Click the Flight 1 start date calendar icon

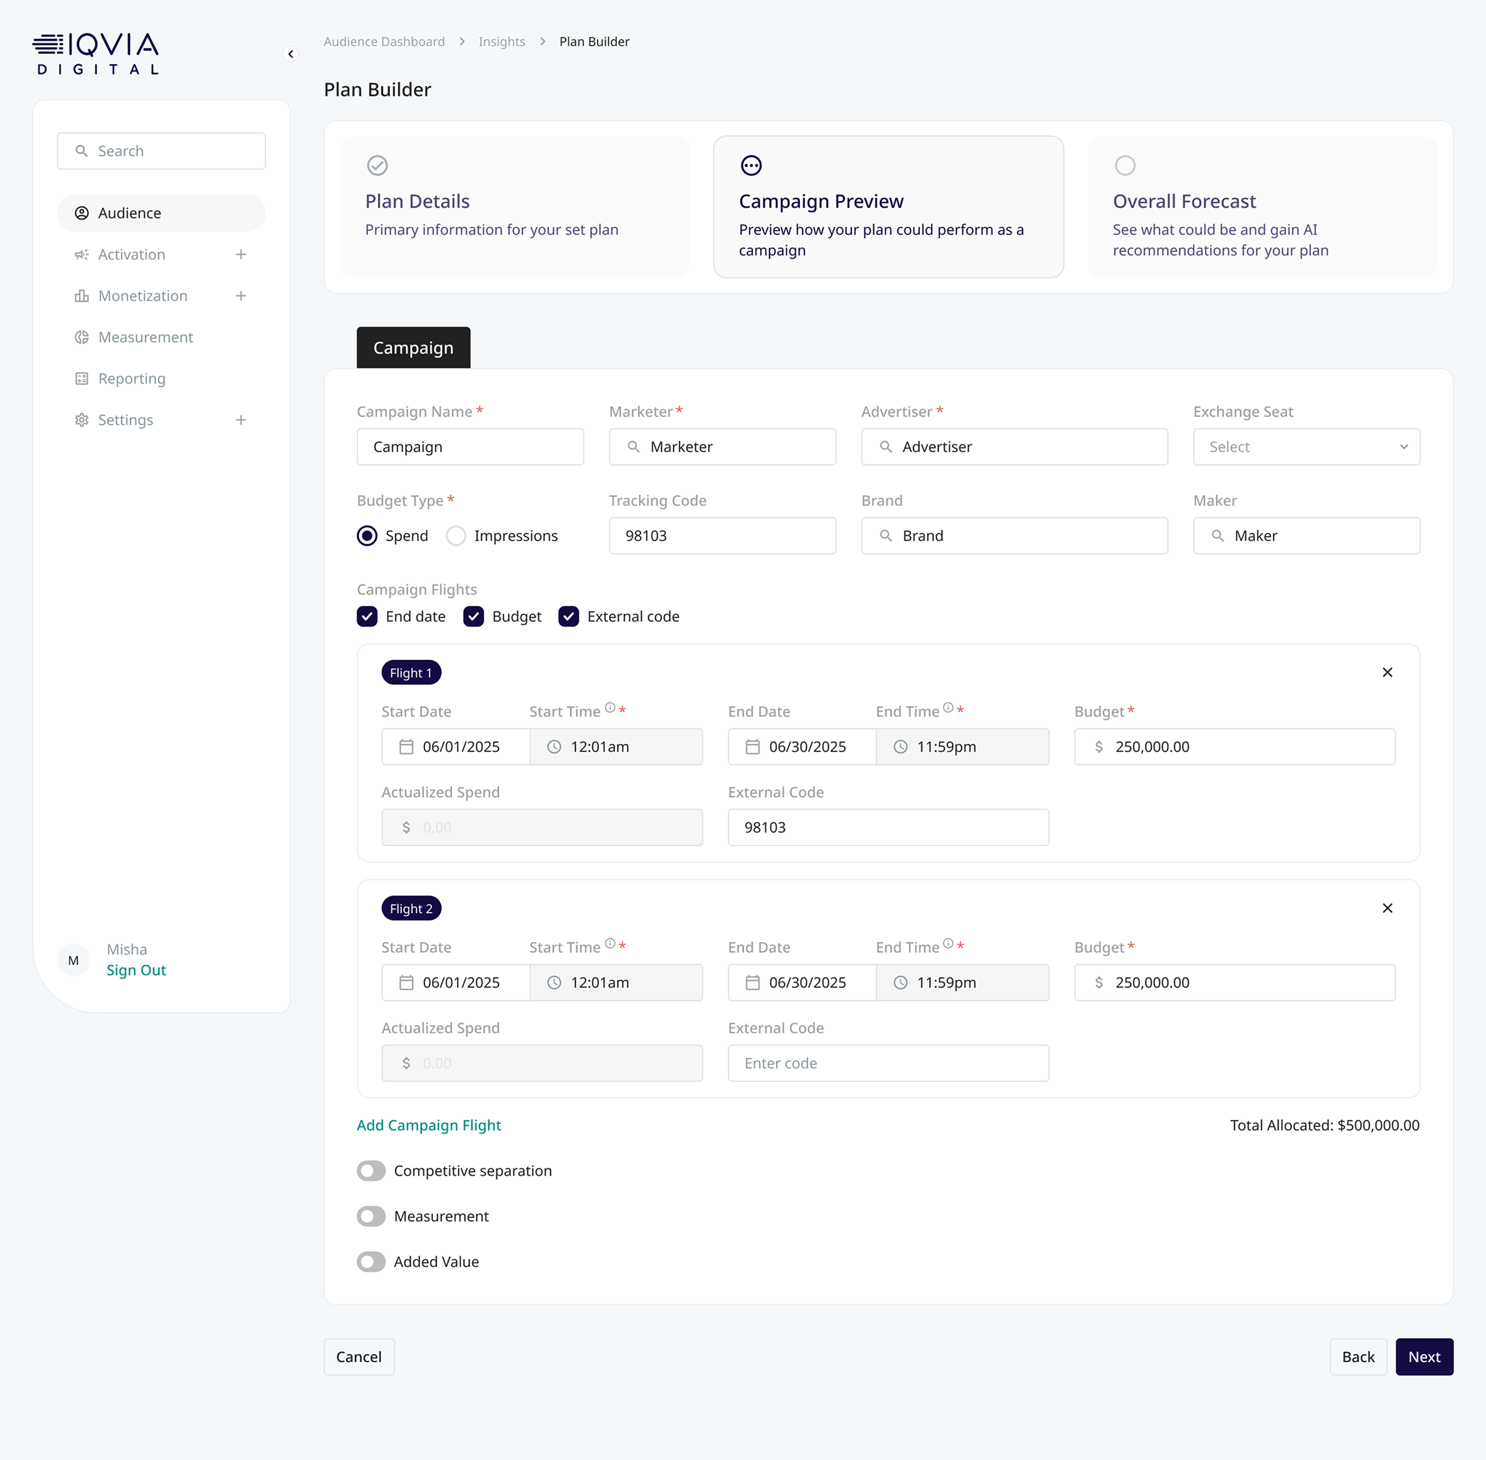click(x=406, y=747)
